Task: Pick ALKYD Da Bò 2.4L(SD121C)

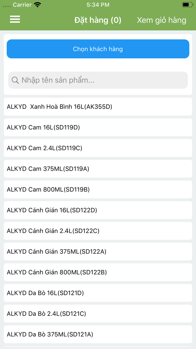Action: (x=98, y=314)
